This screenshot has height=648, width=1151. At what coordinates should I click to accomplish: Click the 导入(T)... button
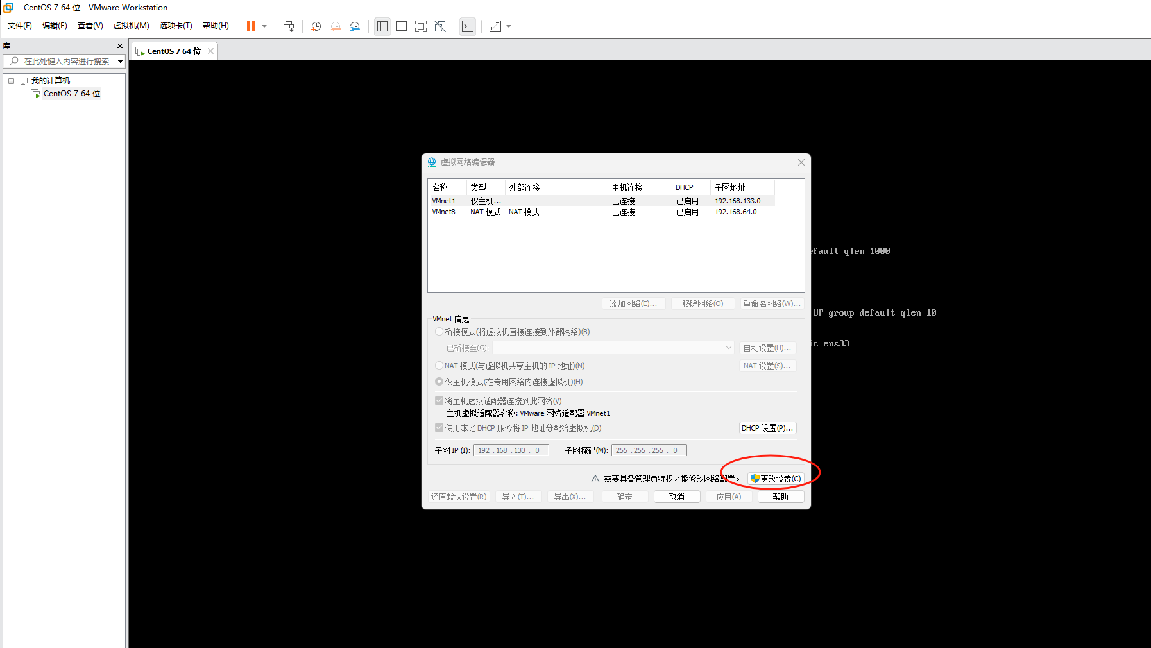[x=518, y=497]
